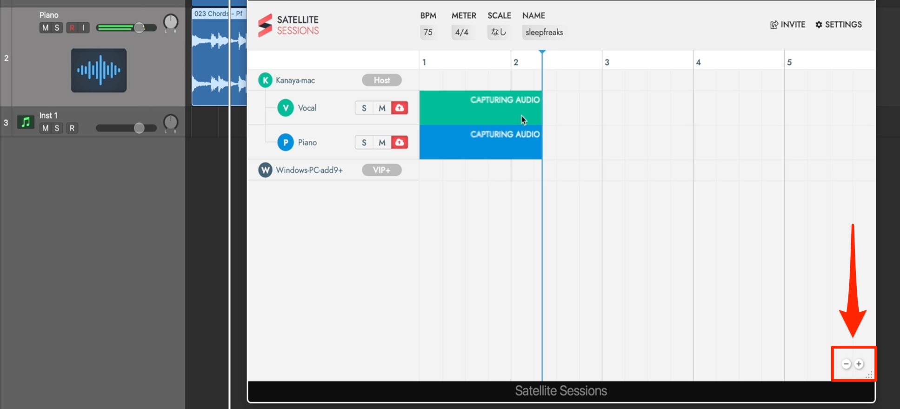This screenshot has height=409, width=900.
Task: Click the Vocal channel V avatar
Action: coord(286,108)
